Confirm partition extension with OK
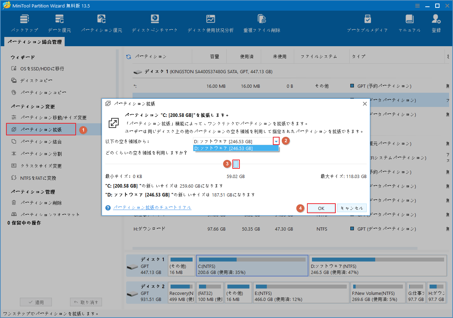Screen dimensions: 453x318 coord(321,208)
